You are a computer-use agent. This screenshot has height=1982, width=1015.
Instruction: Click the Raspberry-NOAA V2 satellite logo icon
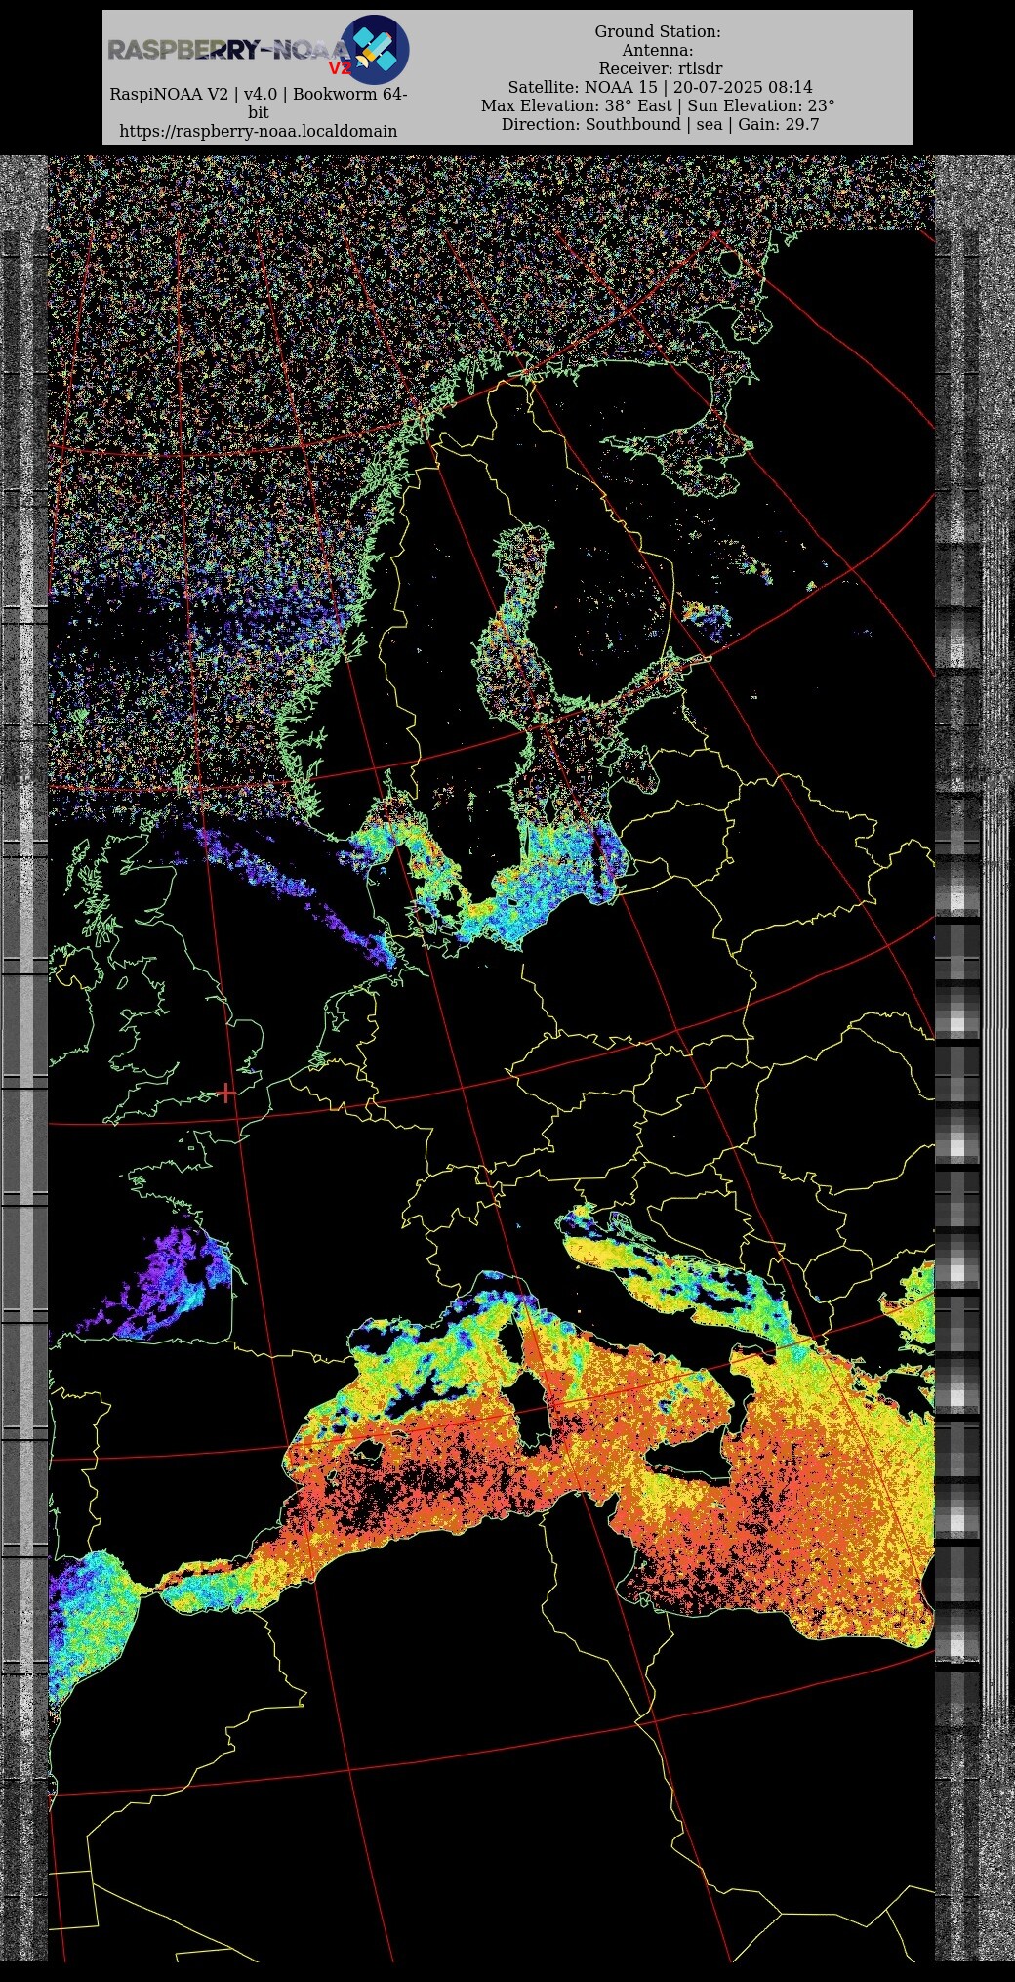click(x=374, y=50)
